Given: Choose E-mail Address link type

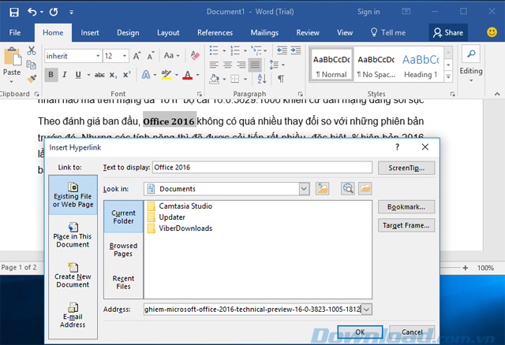Looking at the screenshot, I should point(73,317).
